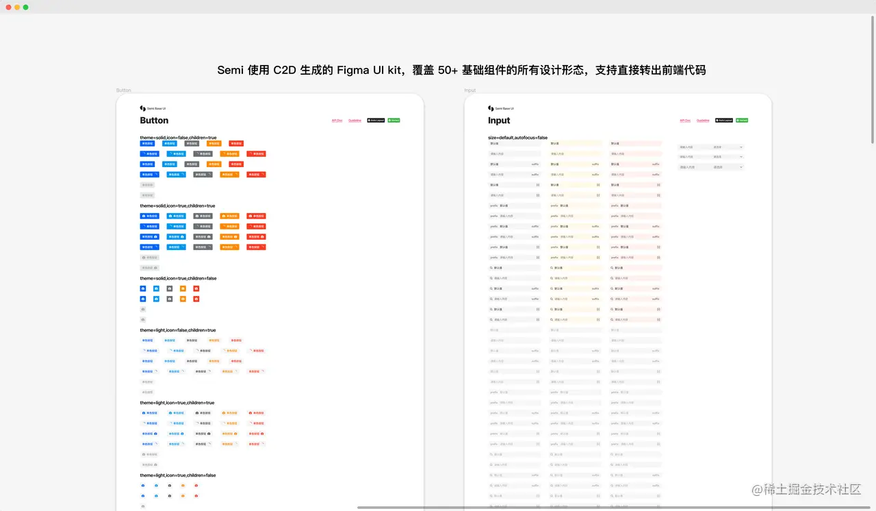Open API Doc link in Input frame
876x511 pixels.
[x=686, y=120]
